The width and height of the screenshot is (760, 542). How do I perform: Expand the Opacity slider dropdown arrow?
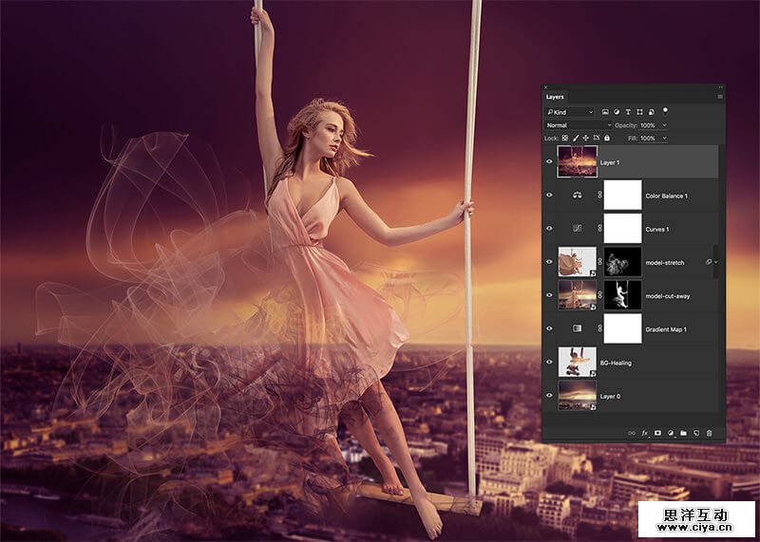click(x=664, y=125)
